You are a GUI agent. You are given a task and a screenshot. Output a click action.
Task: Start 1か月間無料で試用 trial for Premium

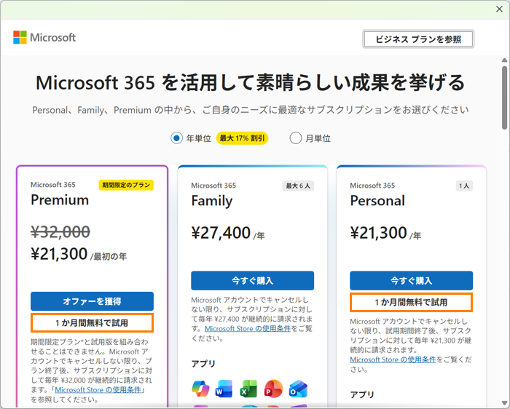92,323
